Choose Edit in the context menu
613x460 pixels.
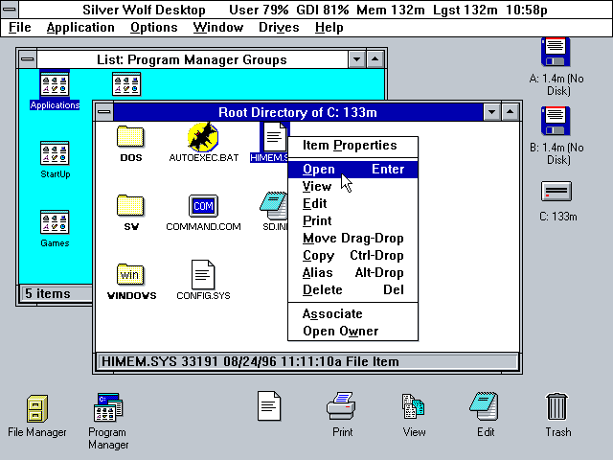coord(352,204)
